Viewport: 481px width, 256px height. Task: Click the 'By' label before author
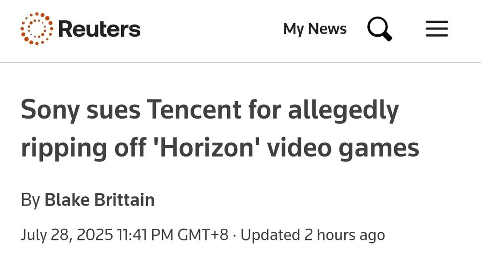tap(30, 200)
